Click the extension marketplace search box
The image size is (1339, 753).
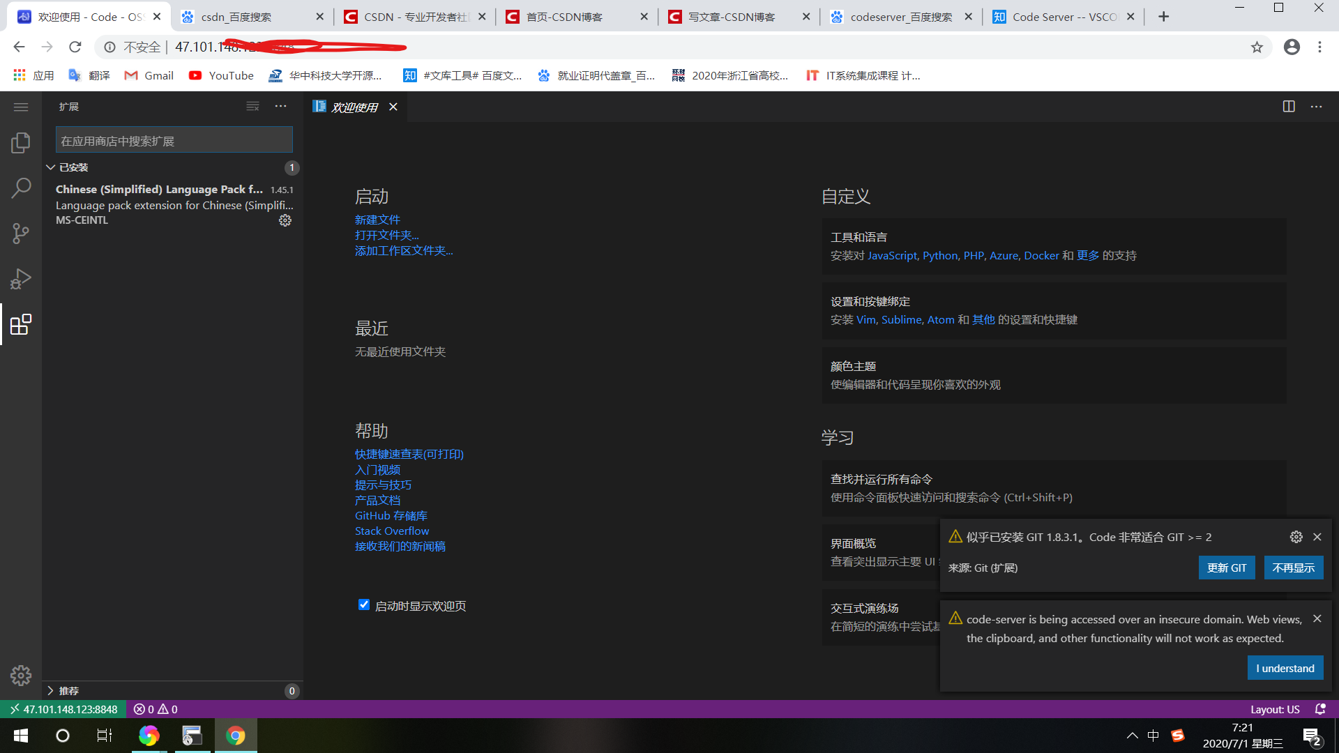pyautogui.click(x=174, y=141)
